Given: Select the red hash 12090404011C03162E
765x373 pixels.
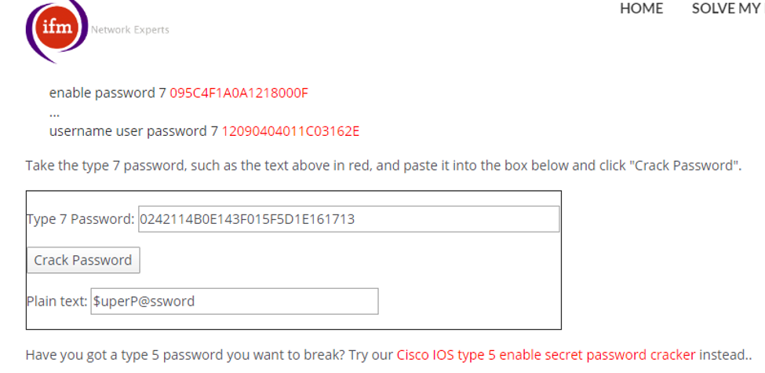Looking at the screenshot, I should point(290,130).
